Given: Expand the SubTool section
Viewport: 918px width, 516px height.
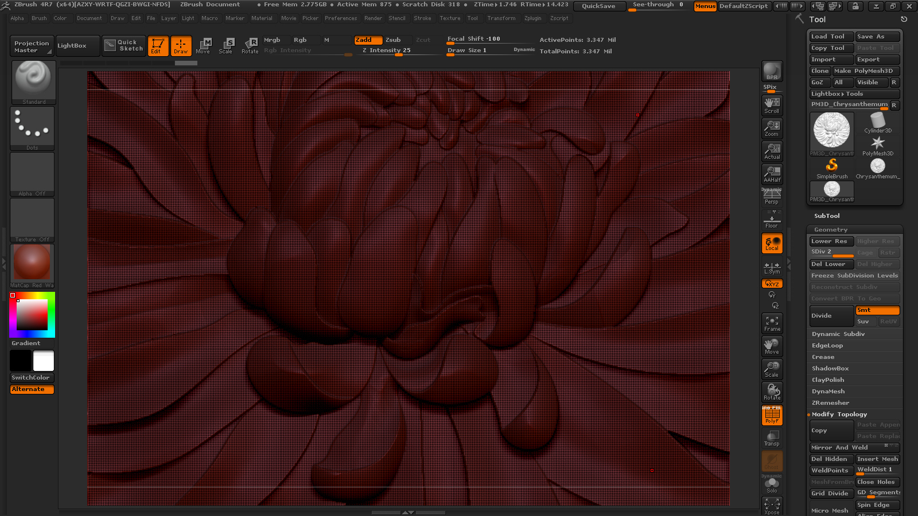Looking at the screenshot, I should tap(827, 216).
